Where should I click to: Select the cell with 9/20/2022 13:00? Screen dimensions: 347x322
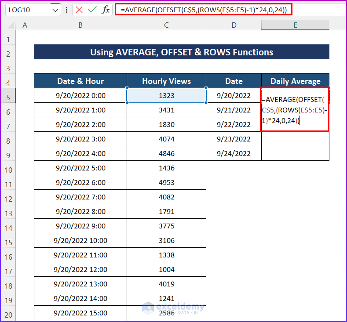coord(80,284)
